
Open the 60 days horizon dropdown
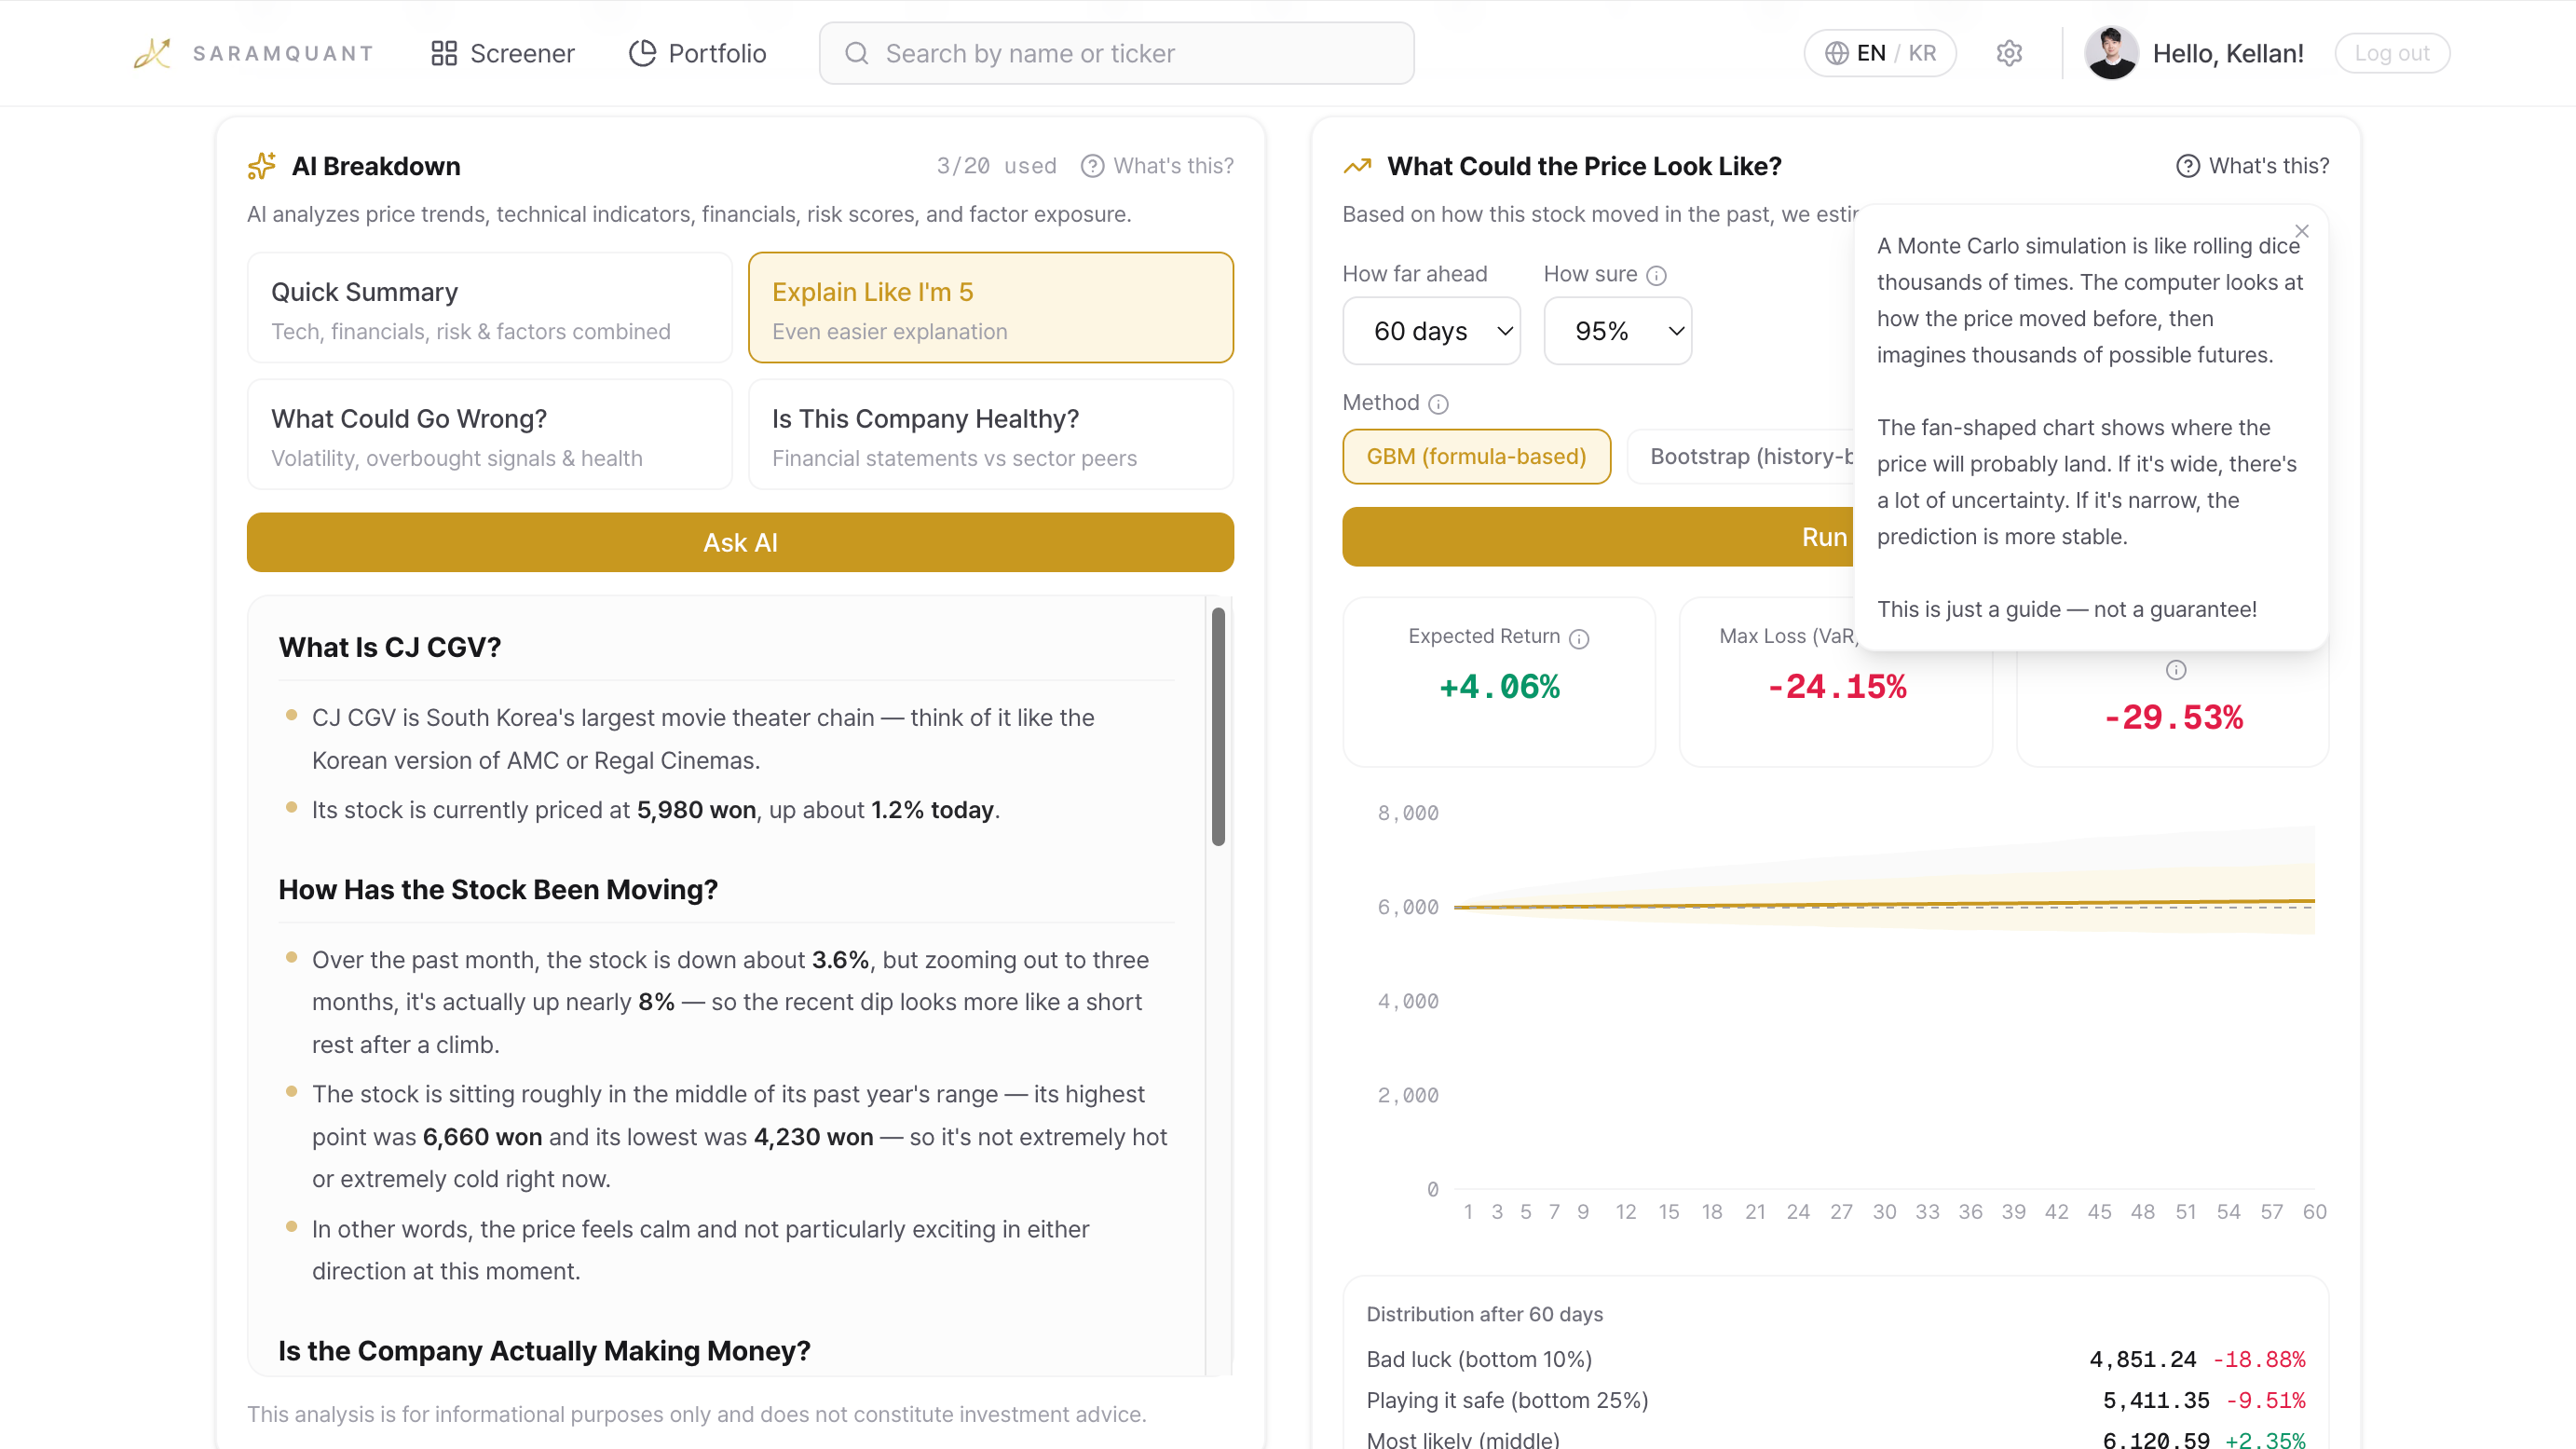tap(1431, 331)
